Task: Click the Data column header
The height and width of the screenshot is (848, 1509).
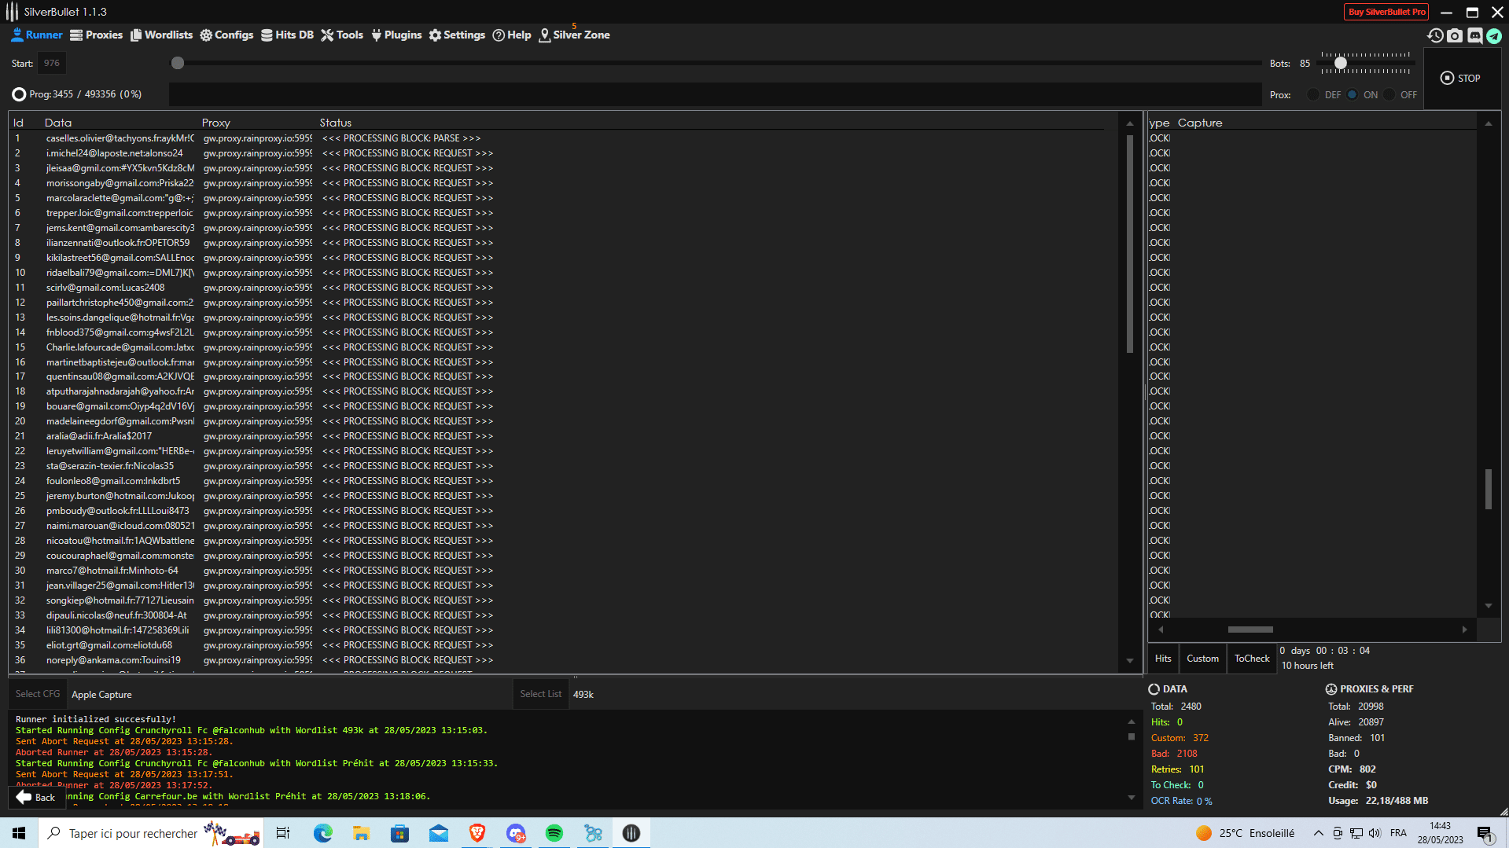Action: (58, 123)
